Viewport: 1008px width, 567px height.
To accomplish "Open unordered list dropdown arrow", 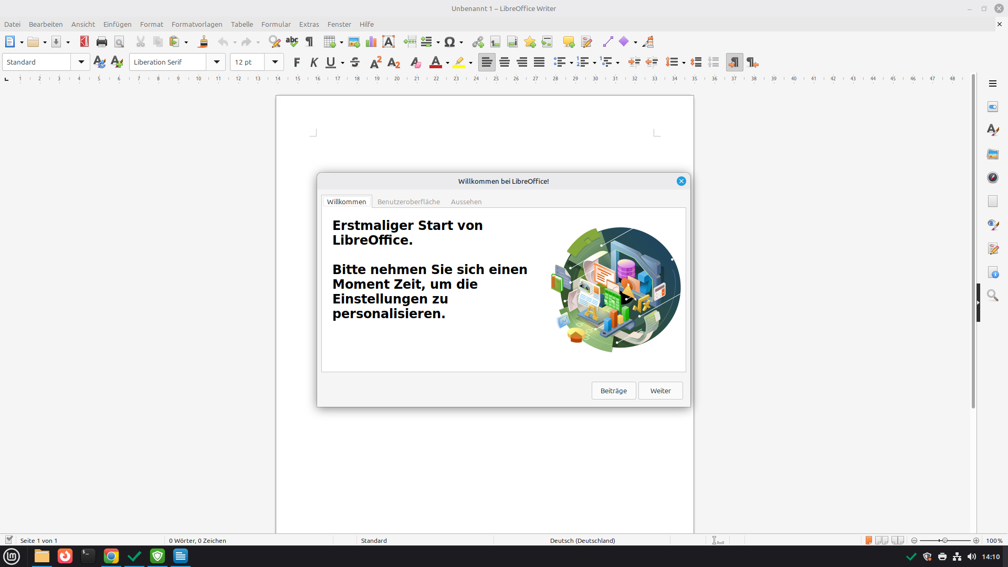I will pos(571,63).
